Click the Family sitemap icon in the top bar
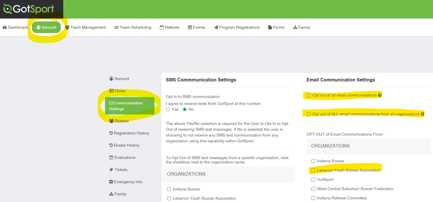This screenshot has height=202, width=433. click(x=295, y=27)
